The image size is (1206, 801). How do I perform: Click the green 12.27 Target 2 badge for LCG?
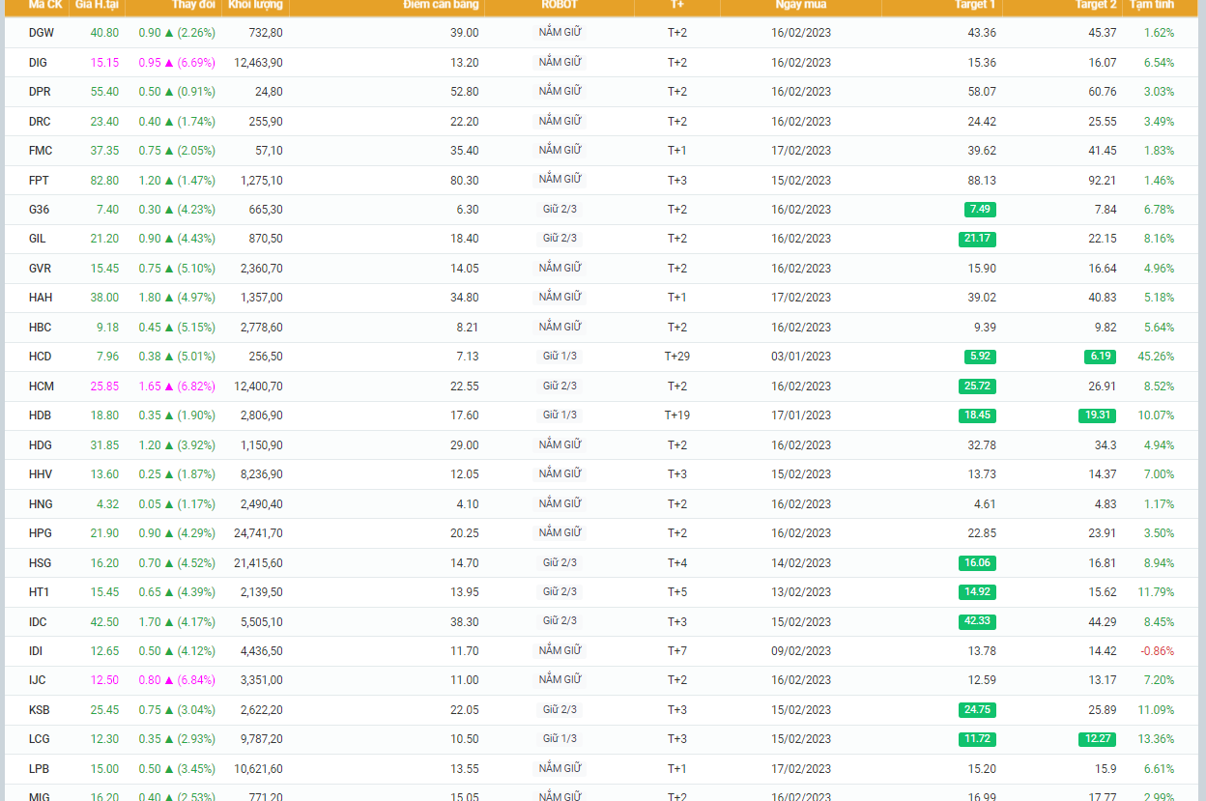click(x=1098, y=739)
